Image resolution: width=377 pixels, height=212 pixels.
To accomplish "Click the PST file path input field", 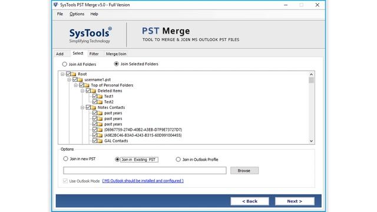I will point(145,170).
